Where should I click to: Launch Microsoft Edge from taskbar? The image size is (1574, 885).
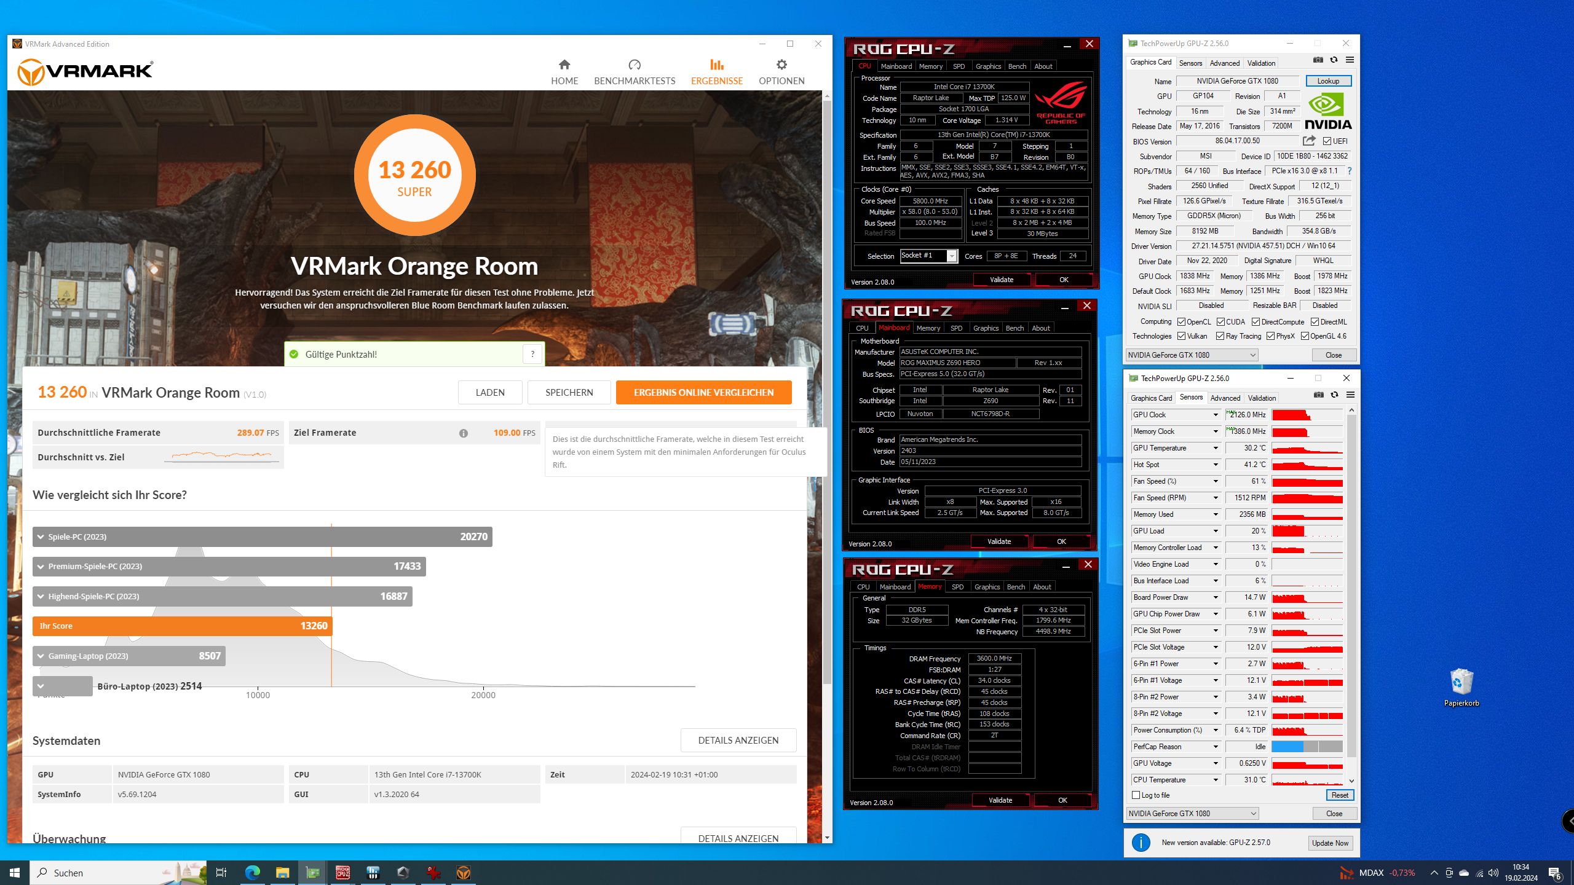pos(253,873)
